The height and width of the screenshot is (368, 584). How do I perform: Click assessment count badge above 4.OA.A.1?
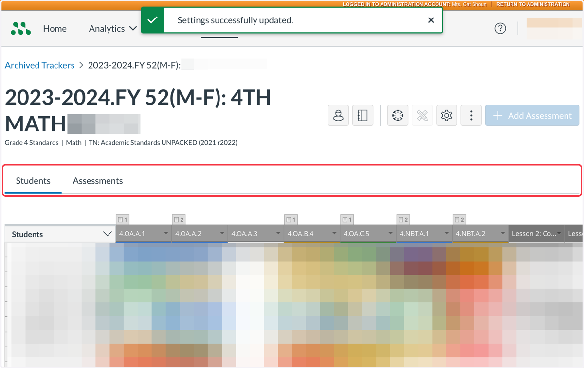click(x=123, y=220)
